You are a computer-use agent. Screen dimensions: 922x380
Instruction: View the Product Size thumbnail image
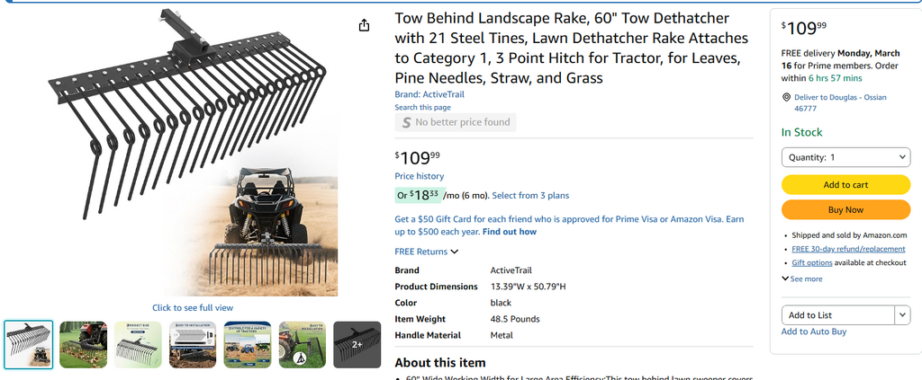coord(138,344)
